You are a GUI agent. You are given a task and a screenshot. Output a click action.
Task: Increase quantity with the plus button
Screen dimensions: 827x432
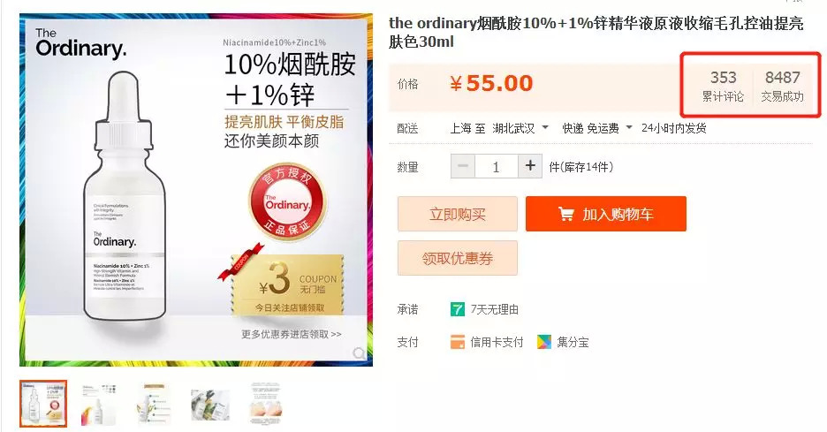tap(530, 166)
